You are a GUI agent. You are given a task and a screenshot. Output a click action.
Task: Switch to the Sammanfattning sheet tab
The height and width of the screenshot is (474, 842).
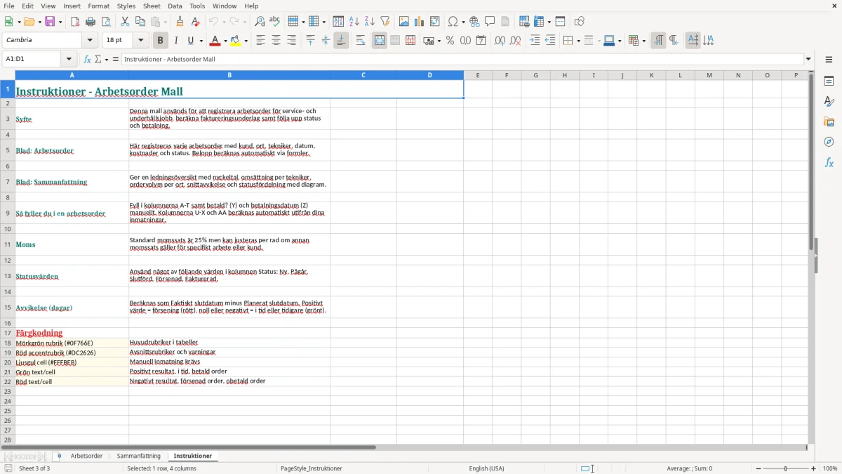click(139, 456)
